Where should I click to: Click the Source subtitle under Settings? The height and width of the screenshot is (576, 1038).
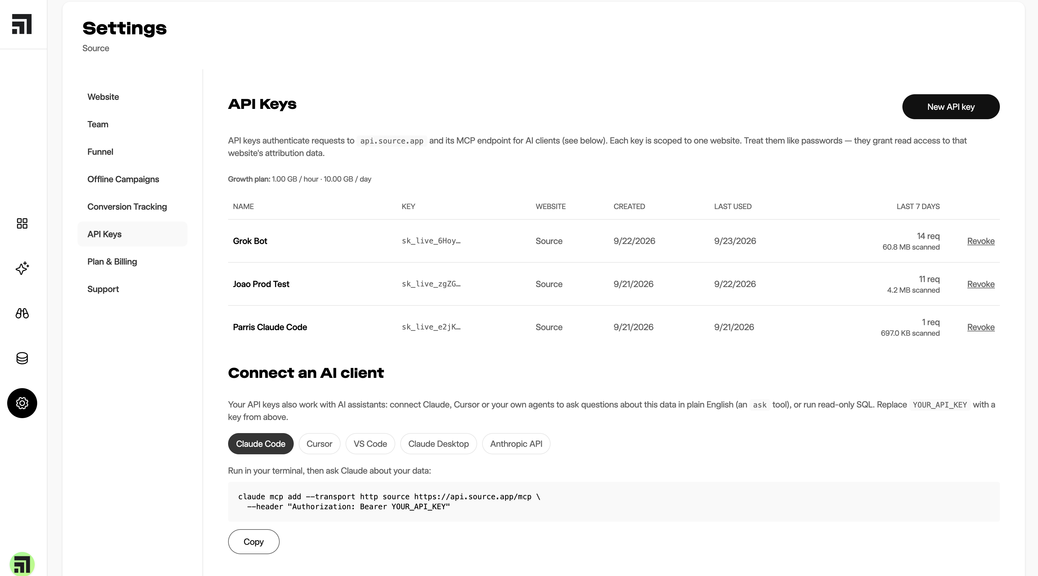pos(96,48)
